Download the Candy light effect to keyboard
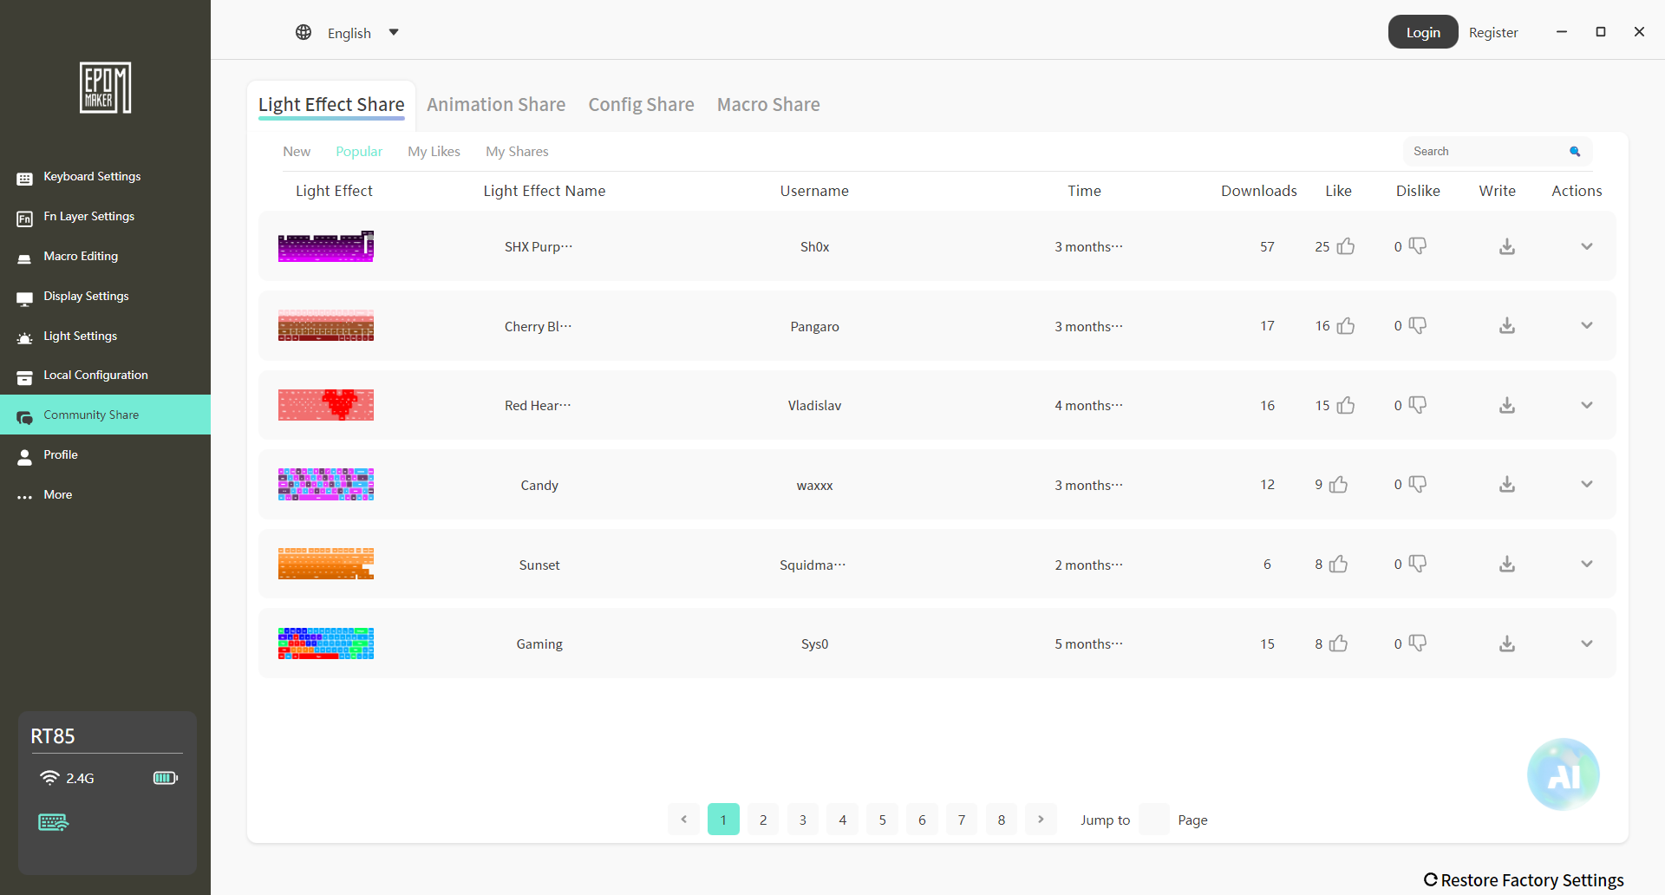Viewport: 1665px width, 895px height. click(x=1507, y=485)
